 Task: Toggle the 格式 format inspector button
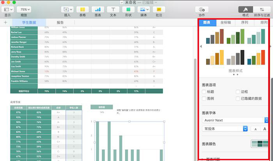tap(245, 9)
